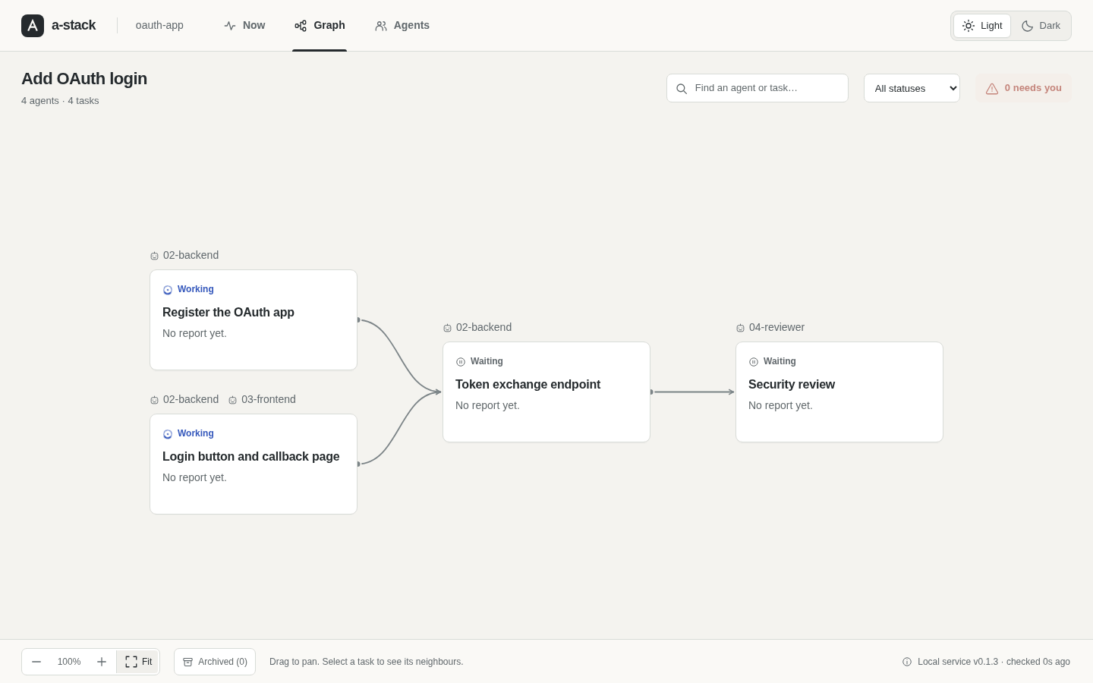The height and width of the screenshot is (683, 1093).
Task: Open the Archived (0) list
Action: tap(215, 662)
